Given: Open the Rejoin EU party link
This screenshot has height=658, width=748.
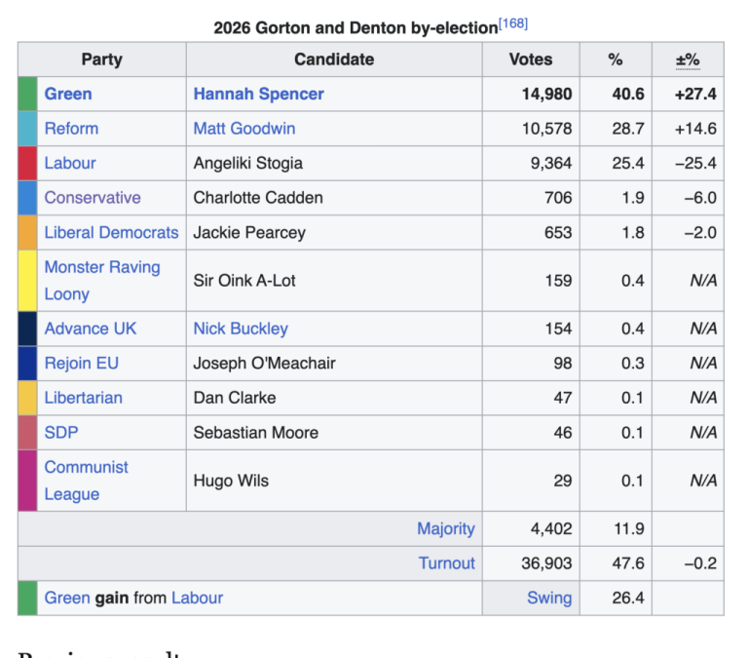Looking at the screenshot, I should [x=81, y=363].
